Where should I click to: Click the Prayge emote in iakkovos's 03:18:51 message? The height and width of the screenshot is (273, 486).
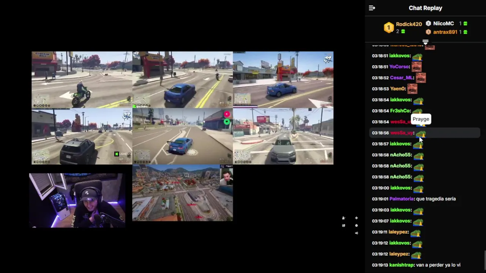(418, 57)
